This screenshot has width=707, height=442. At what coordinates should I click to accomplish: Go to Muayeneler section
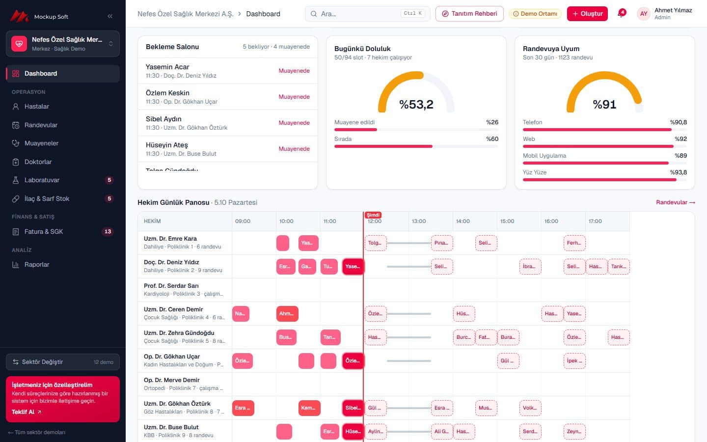tap(63, 143)
